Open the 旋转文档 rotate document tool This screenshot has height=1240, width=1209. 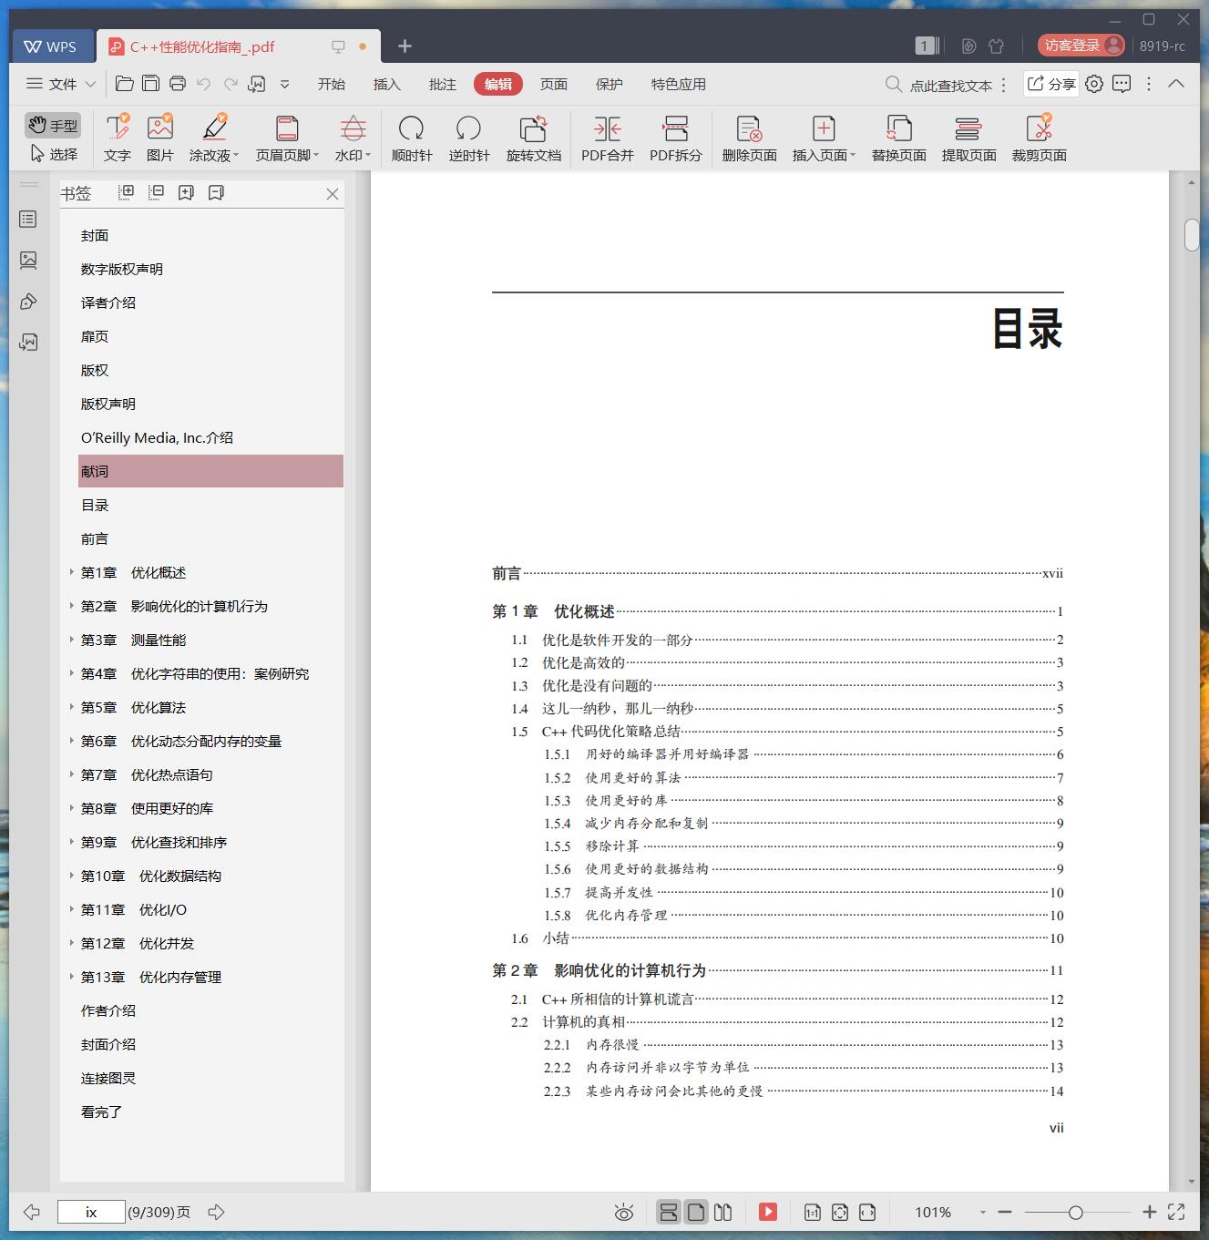point(534,138)
